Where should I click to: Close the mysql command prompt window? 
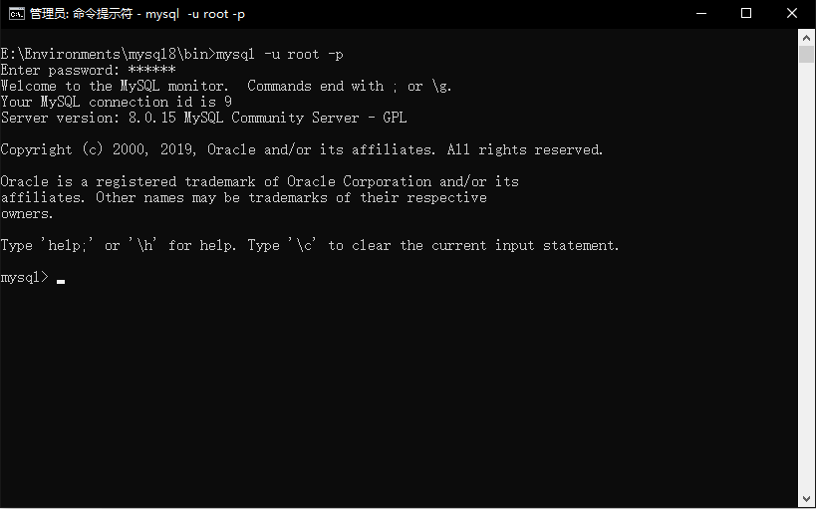point(792,14)
